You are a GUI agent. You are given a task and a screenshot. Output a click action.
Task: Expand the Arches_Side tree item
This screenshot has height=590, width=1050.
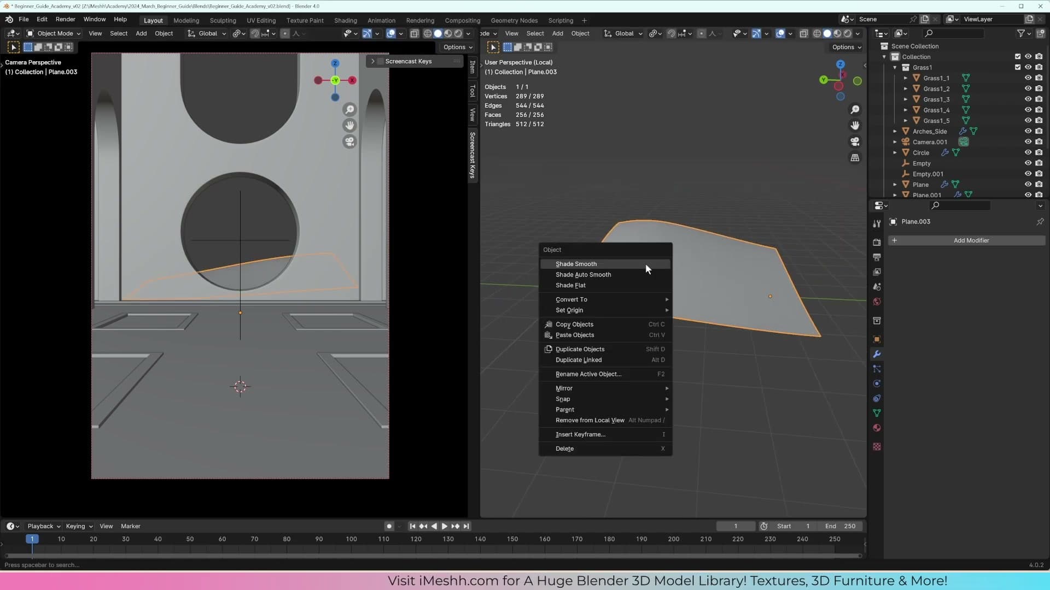click(895, 131)
